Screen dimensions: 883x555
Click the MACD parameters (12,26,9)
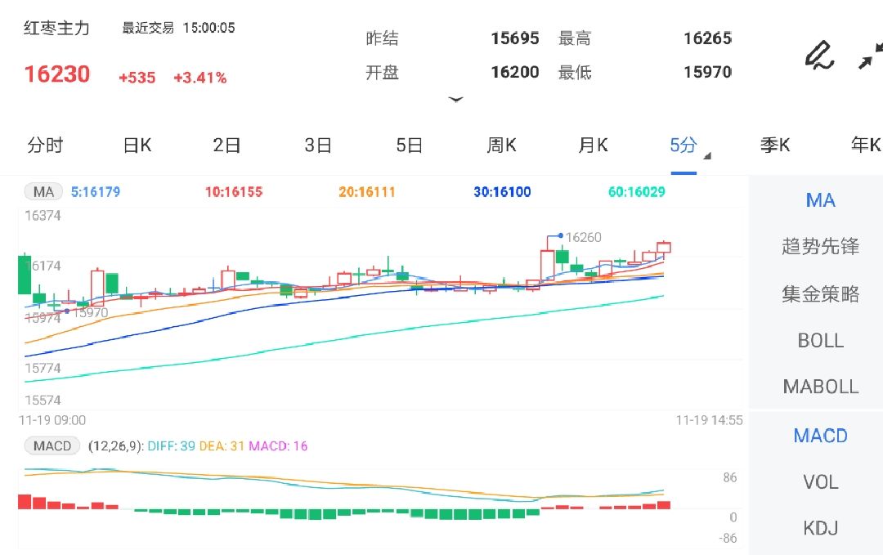pyautogui.click(x=115, y=446)
